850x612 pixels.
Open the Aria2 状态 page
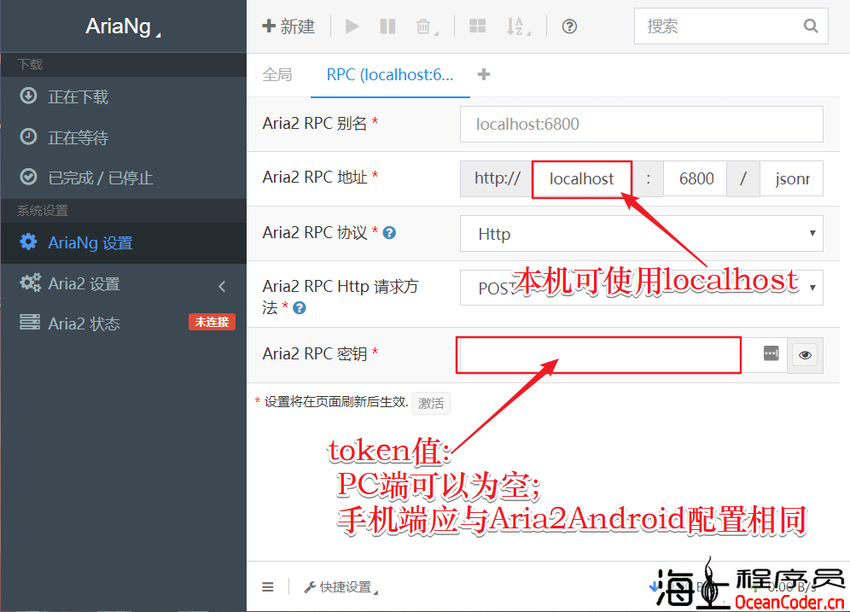pos(124,323)
